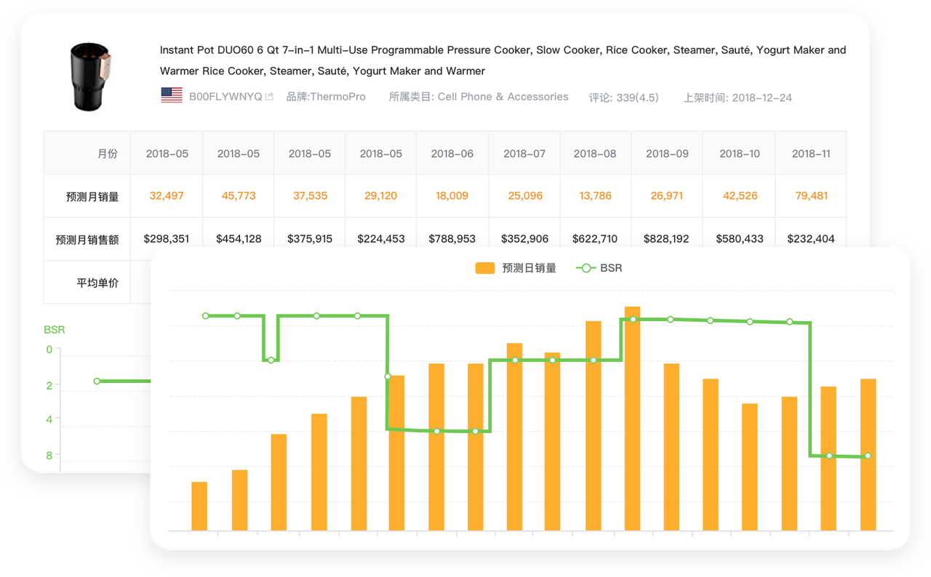Image resolution: width=931 pixels, height=577 pixels.
Task: Click the $828,192 monthly revenue cell
Action: tap(667, 238)
